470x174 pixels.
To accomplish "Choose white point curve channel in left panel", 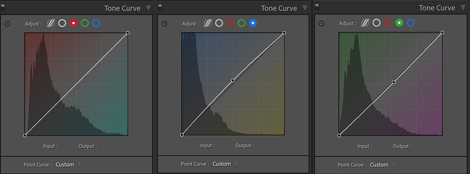I will click(x=62, y=23).
